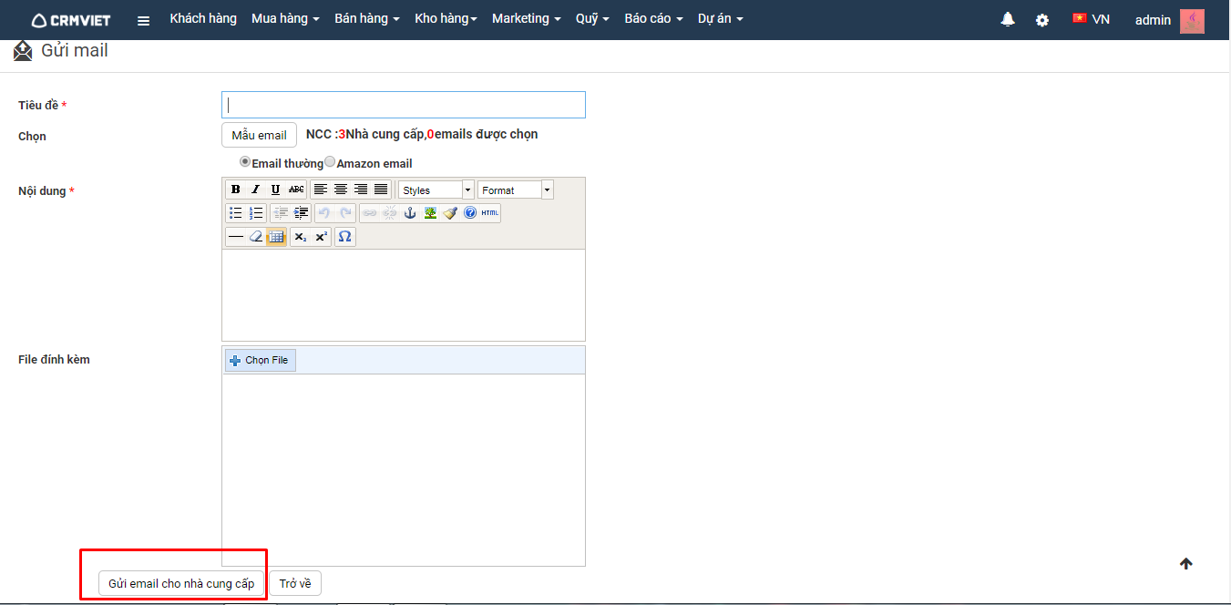The image size is (1231, 605).
Task: Click the insert image icon
Action: (430, 213)
